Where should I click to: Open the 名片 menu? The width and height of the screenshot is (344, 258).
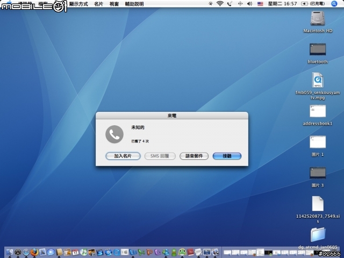98,4
